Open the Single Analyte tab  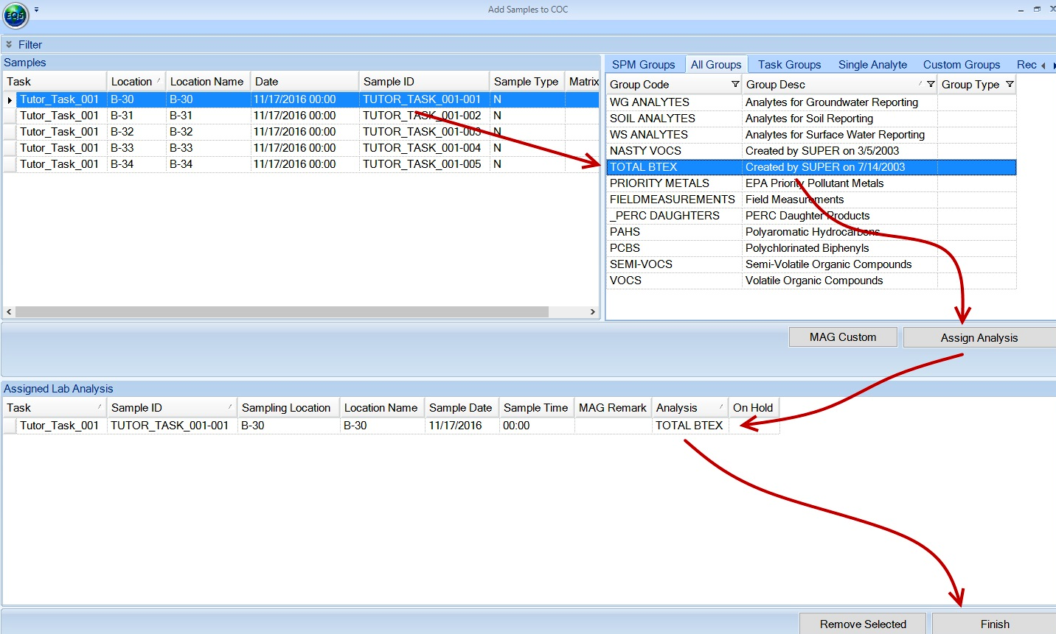872,65
